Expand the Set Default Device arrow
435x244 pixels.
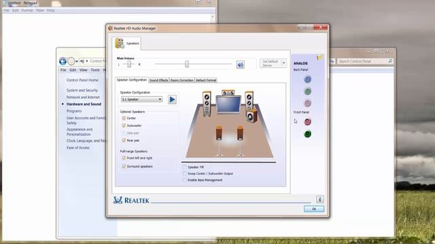283,63
